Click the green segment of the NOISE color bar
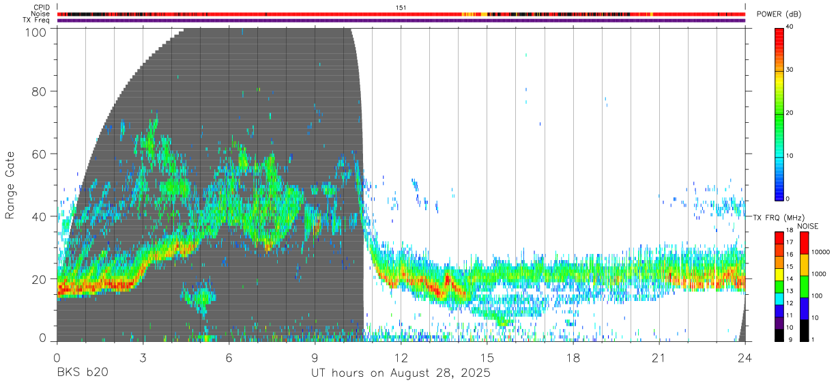 [x=805, y=287]
